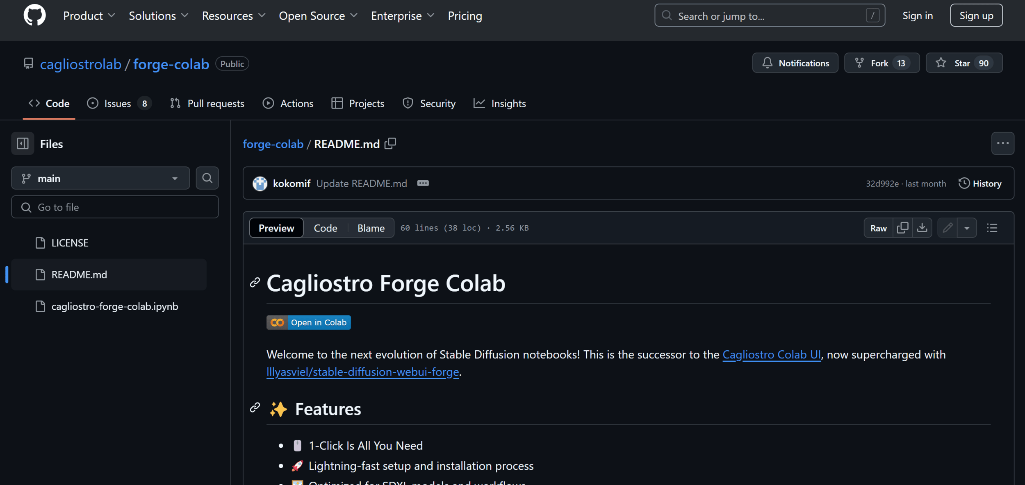Image resolution: width=1025 pixels, height=485 pixels.
Task: Click the file search magnifier icon
Action: click(207, 178)
